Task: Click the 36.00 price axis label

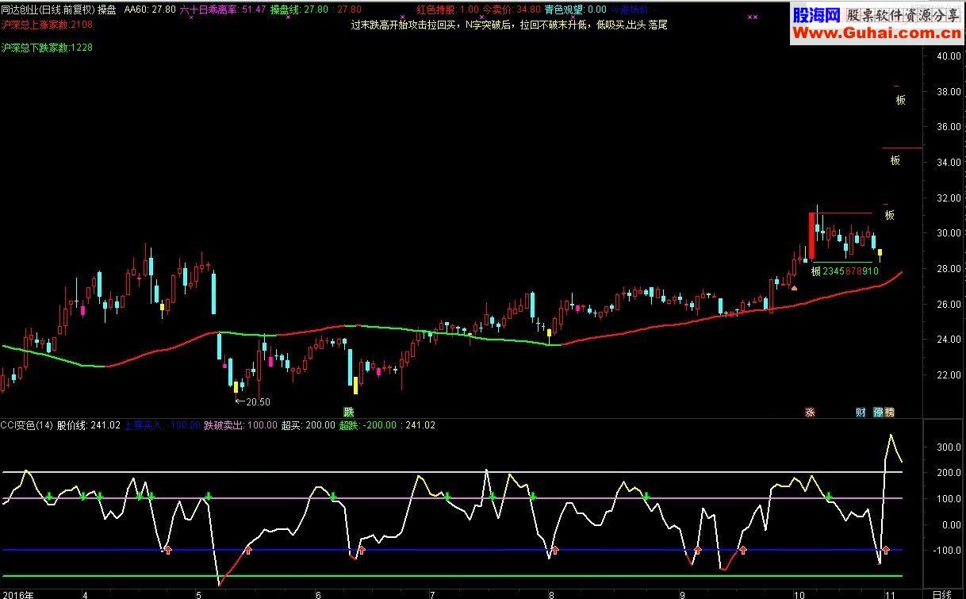Action: coord(949,127)
